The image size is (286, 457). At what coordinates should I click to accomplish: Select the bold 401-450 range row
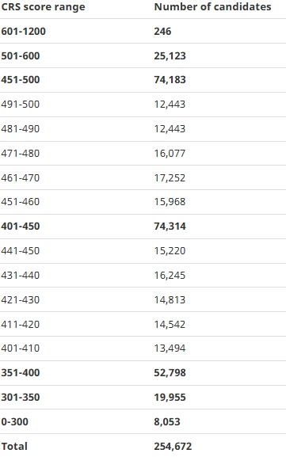(143, 227)
